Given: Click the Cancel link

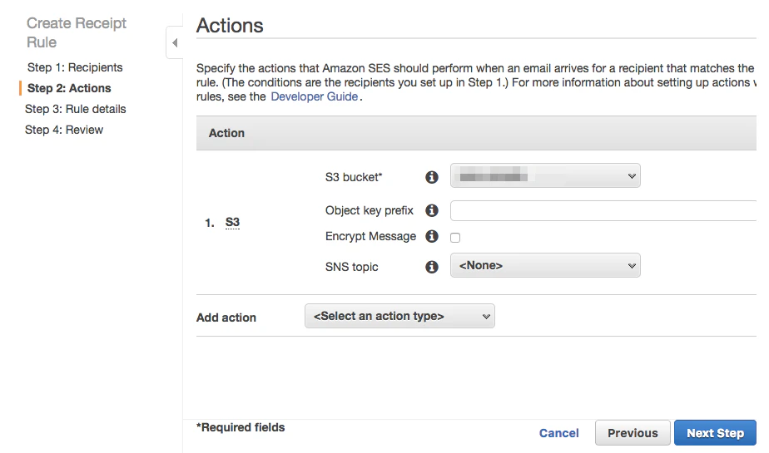Looking at the screenshot, I should coord(558,433).
